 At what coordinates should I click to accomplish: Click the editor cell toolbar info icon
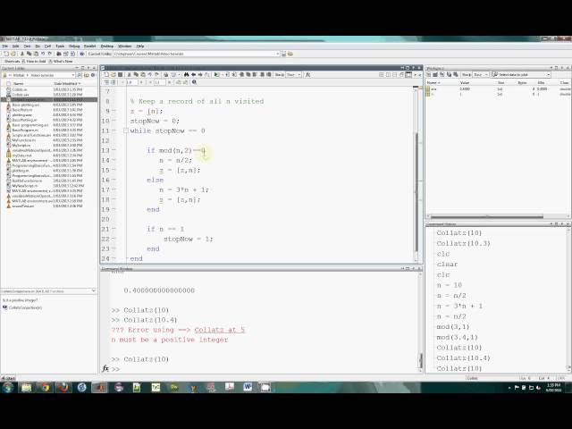[195, 82]
